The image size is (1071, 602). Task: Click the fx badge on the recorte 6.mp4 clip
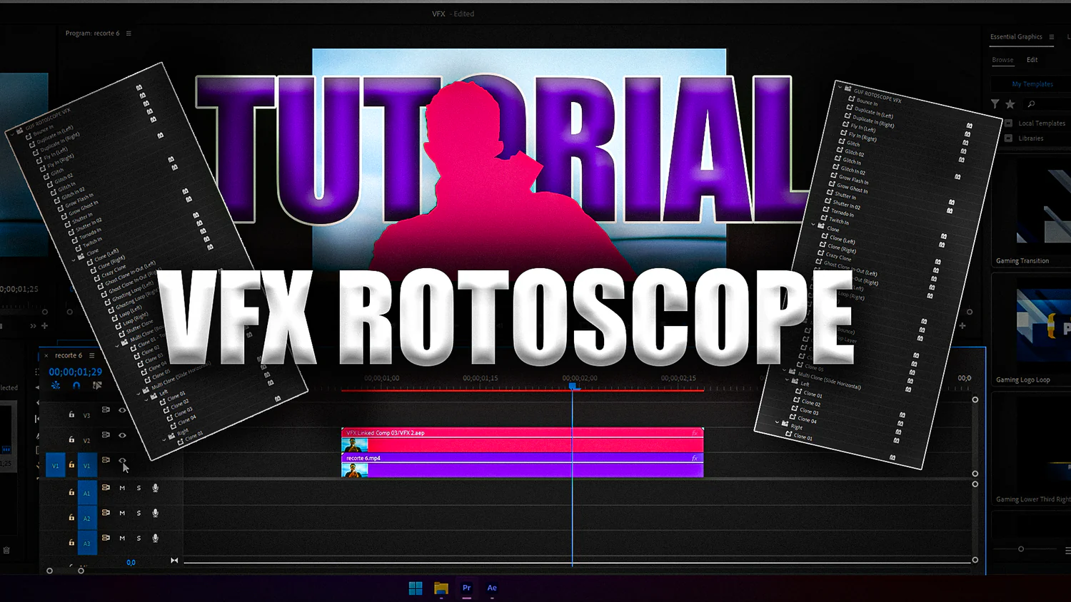695,458
